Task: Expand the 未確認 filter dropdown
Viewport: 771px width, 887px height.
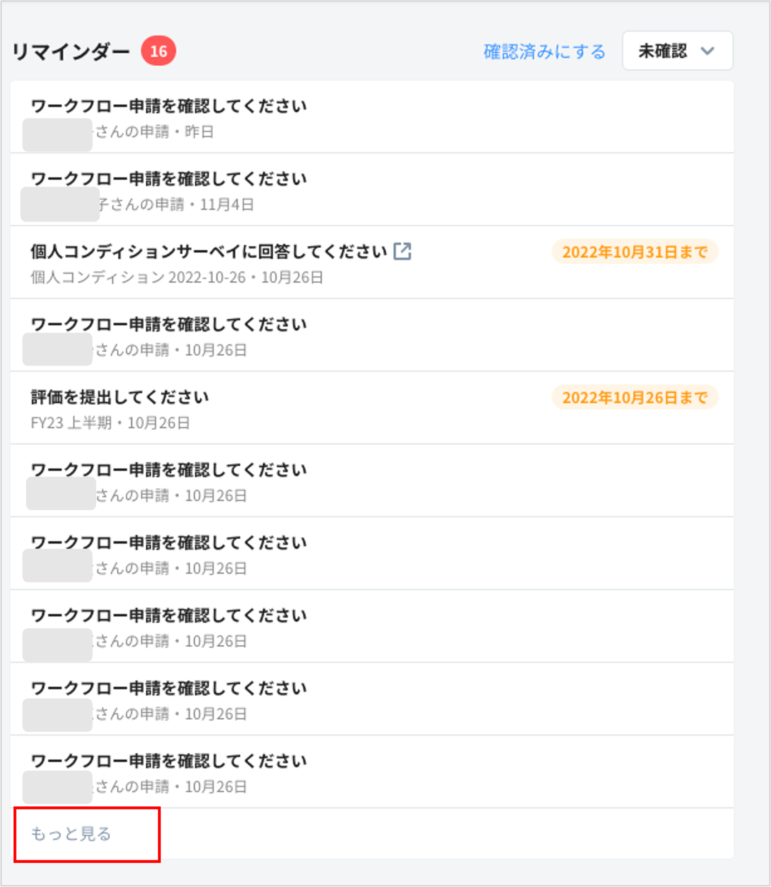Action: (x=677, y=51)
